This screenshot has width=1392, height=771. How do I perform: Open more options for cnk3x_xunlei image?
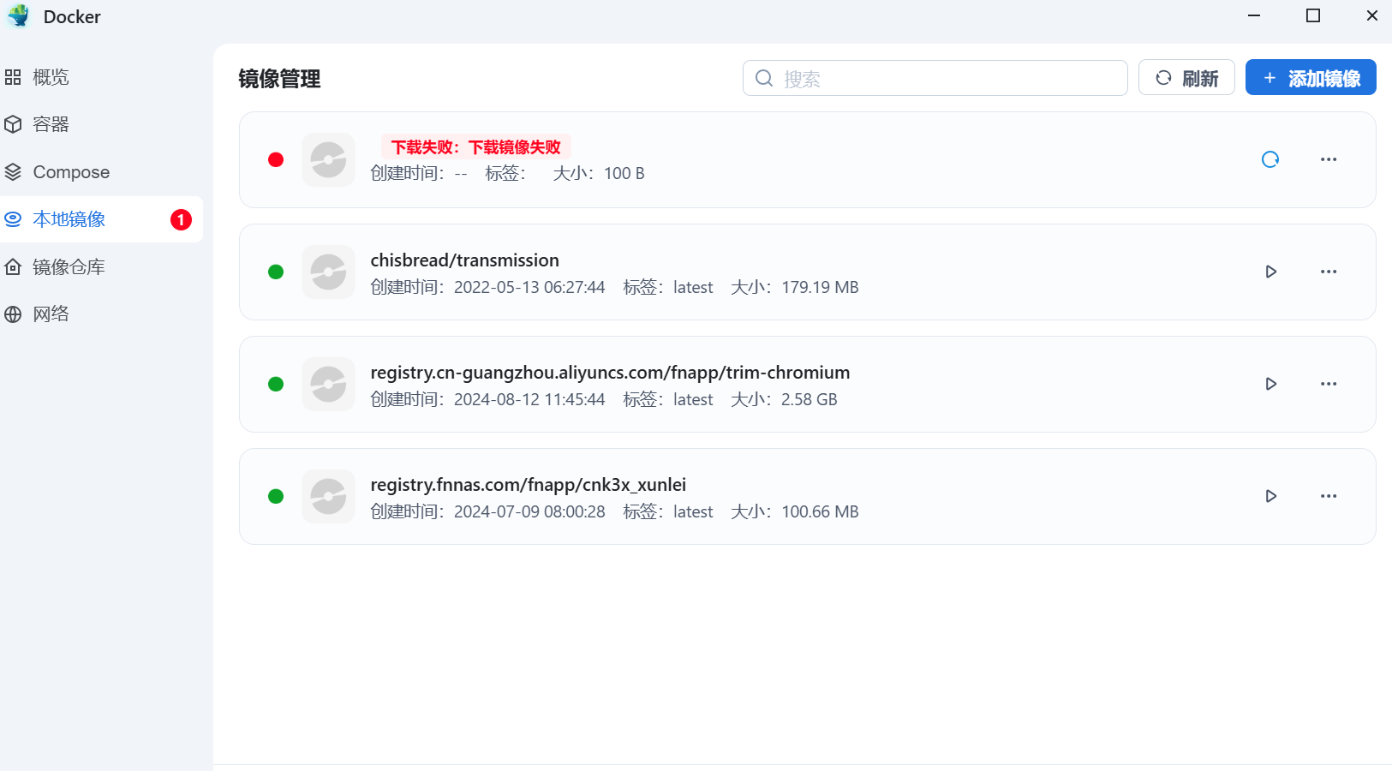pos(1329,496)
